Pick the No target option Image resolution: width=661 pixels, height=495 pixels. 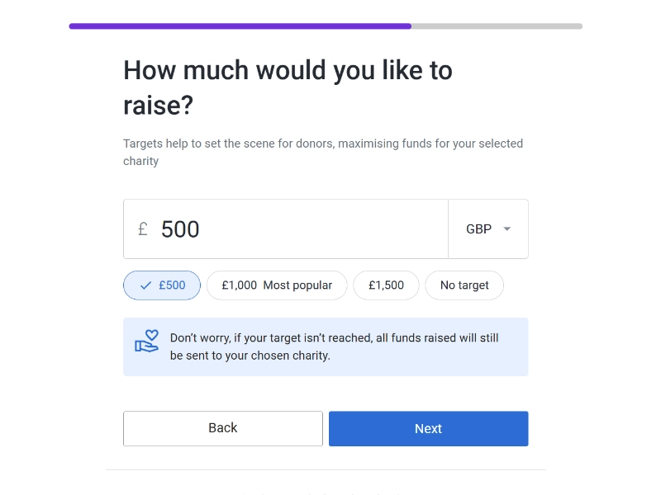pyautogui.click(x=464, y=285)
